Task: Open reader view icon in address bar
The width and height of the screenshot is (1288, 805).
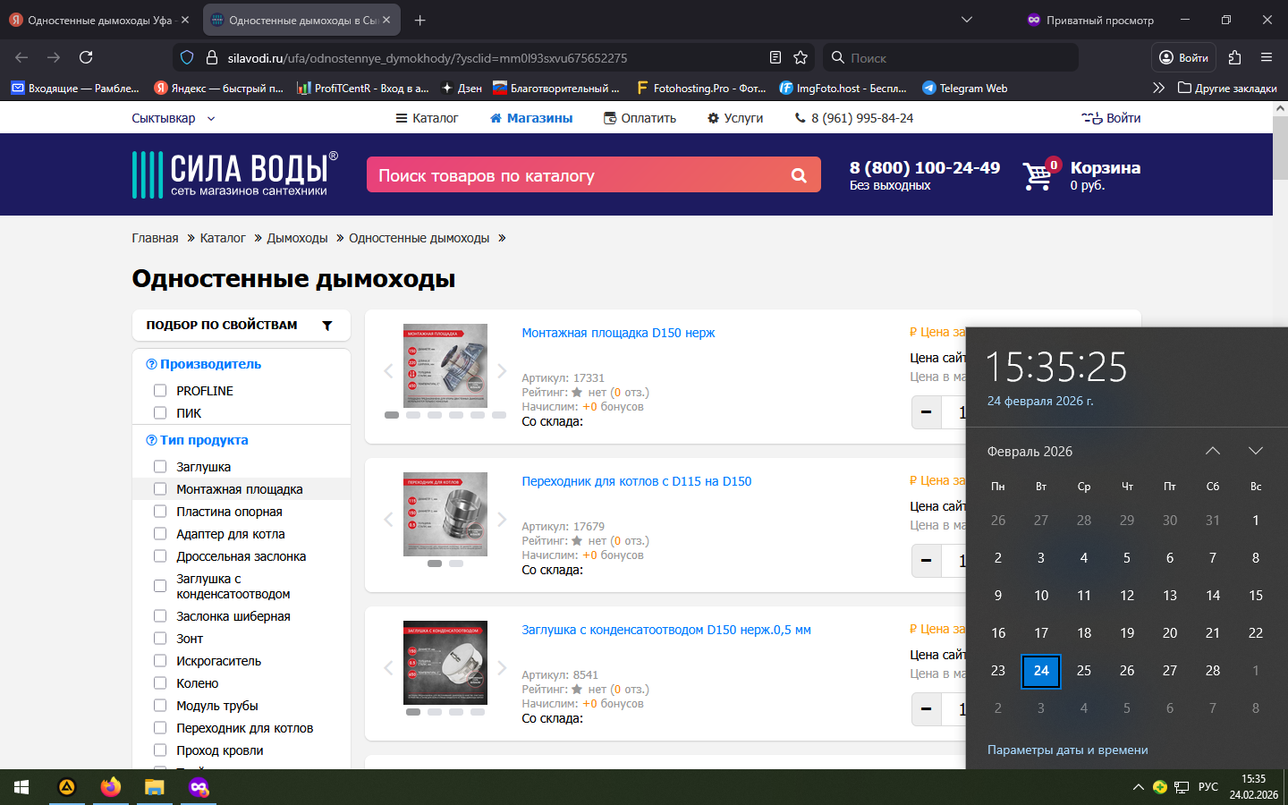Action: [x=775, y=57]
